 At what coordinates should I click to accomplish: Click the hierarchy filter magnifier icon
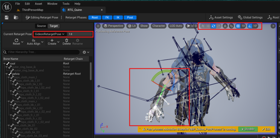click(5, 52)
